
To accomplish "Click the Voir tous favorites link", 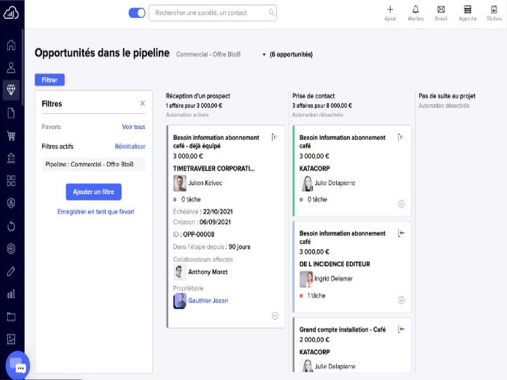I will point(133,127).
